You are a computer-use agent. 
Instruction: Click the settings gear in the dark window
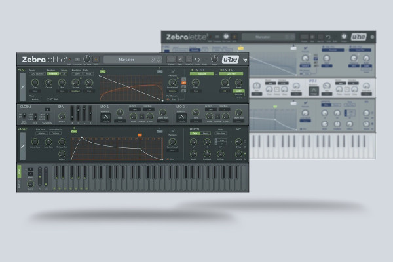(x=245, y=60)
